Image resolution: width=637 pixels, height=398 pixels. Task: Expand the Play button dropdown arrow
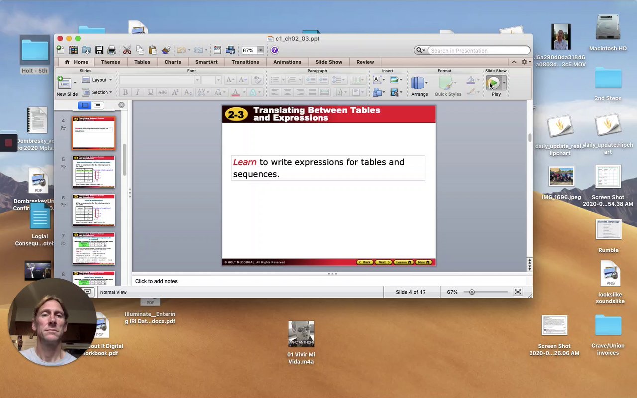(504, 83)
